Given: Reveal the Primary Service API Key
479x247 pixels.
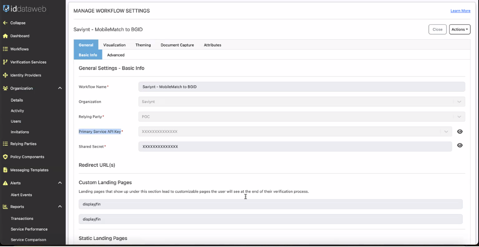Looking at the screenshot, I should point(460,132).
